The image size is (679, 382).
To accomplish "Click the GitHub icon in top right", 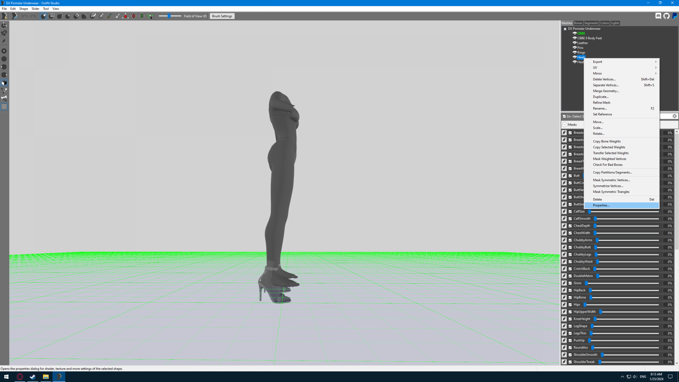I will tap(667, 16).
